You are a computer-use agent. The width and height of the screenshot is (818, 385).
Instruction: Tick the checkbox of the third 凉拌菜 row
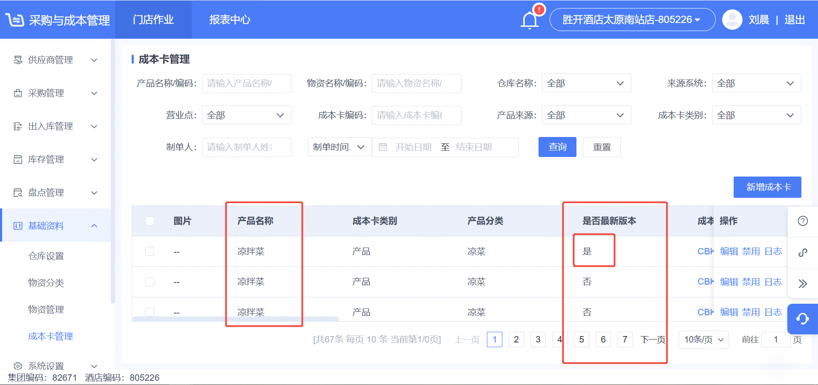150,312
